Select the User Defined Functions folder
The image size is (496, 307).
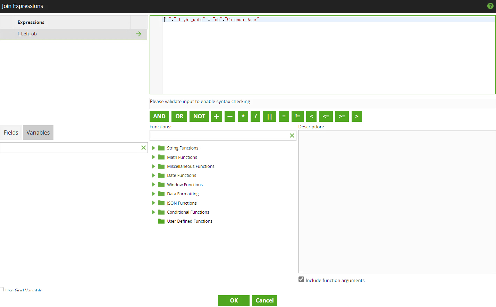tap(190, 221)
